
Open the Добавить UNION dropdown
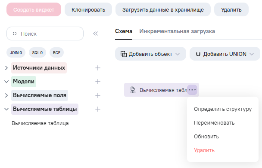pyautogui.click(x=225, y=54)
